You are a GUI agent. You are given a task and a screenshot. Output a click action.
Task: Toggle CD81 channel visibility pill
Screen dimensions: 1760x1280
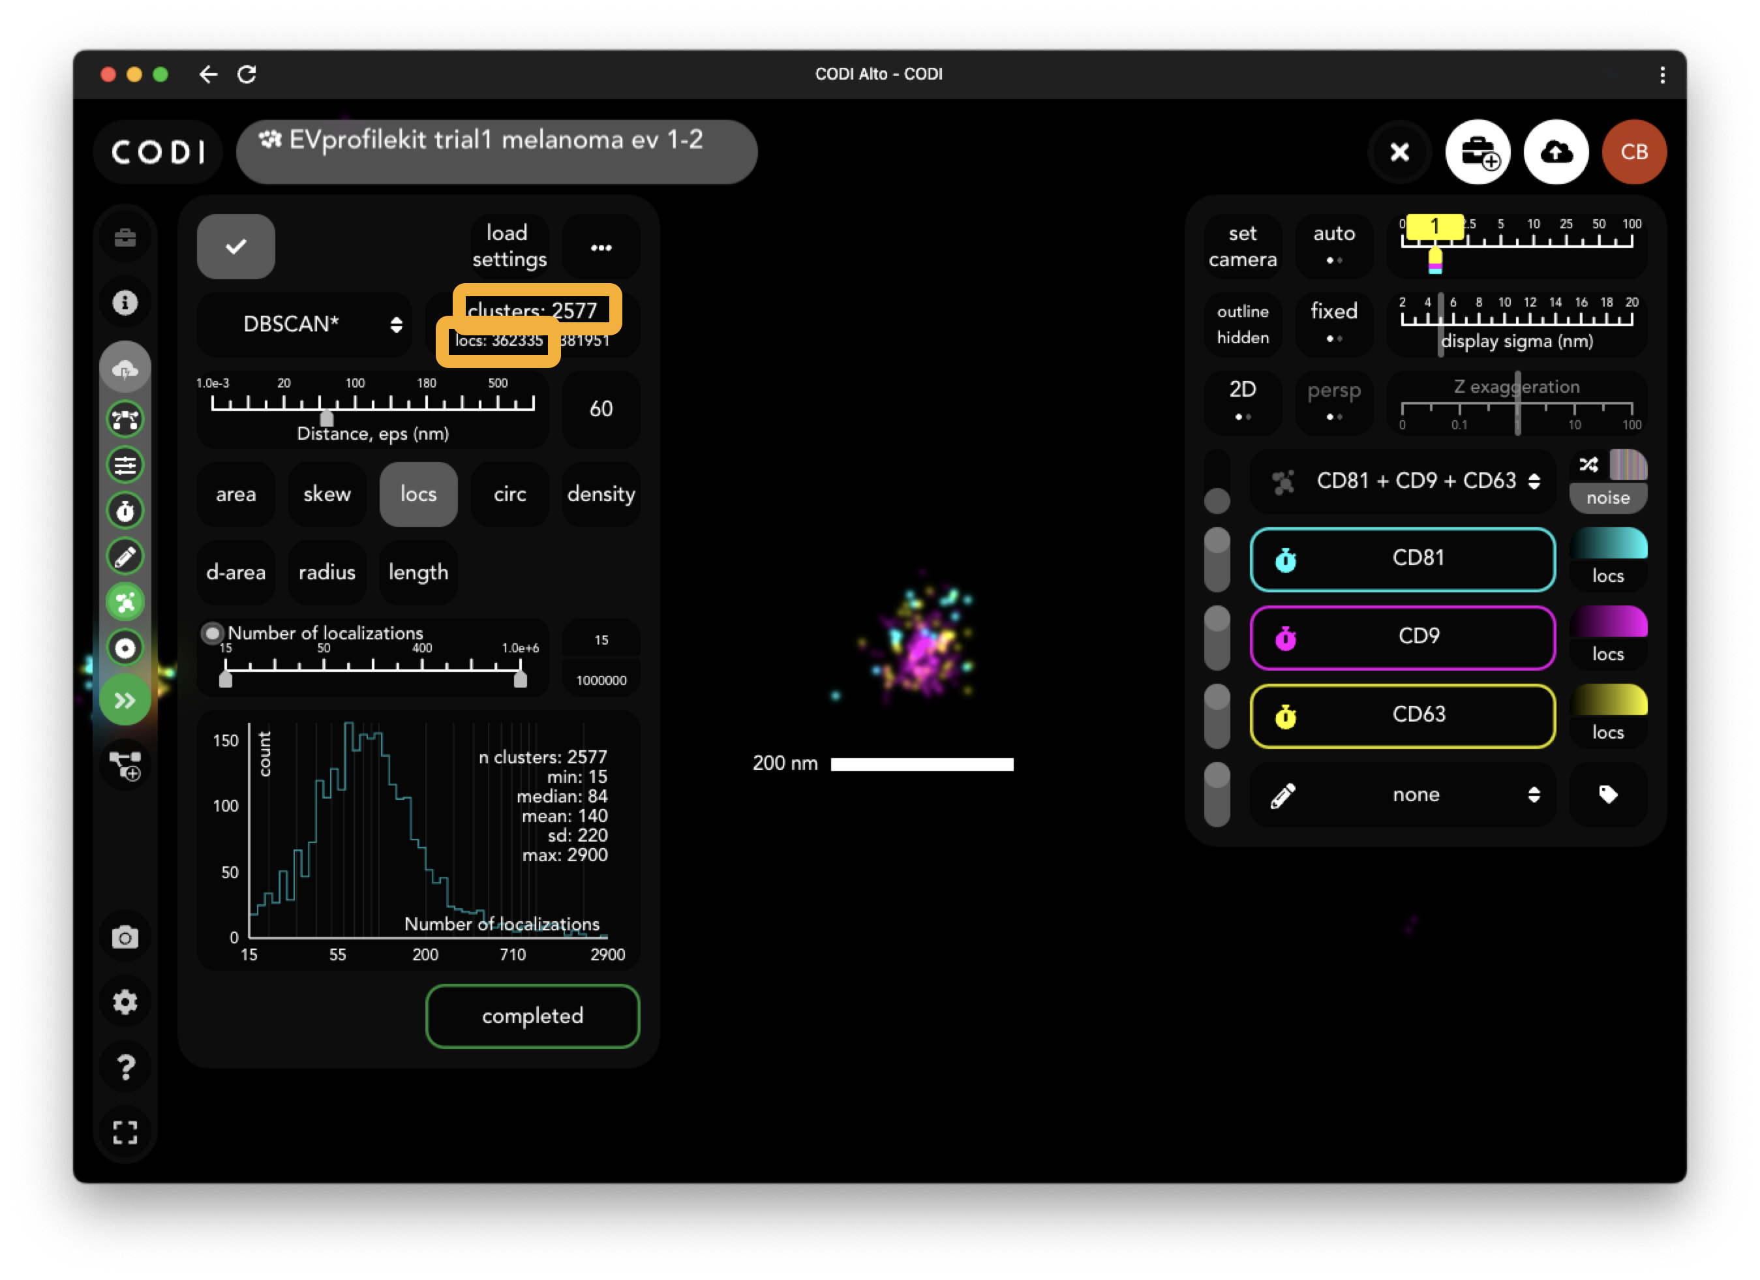tap(1217, 560)
